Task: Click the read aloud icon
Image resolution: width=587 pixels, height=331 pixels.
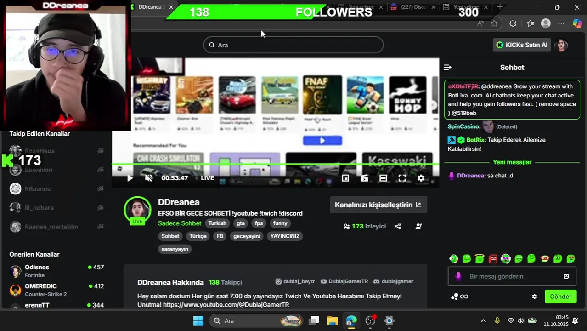Action: coord(480,23)
